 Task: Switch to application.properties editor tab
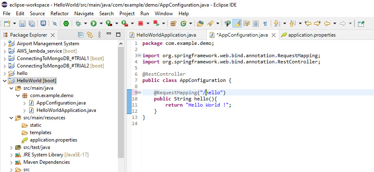coord(312,35)
